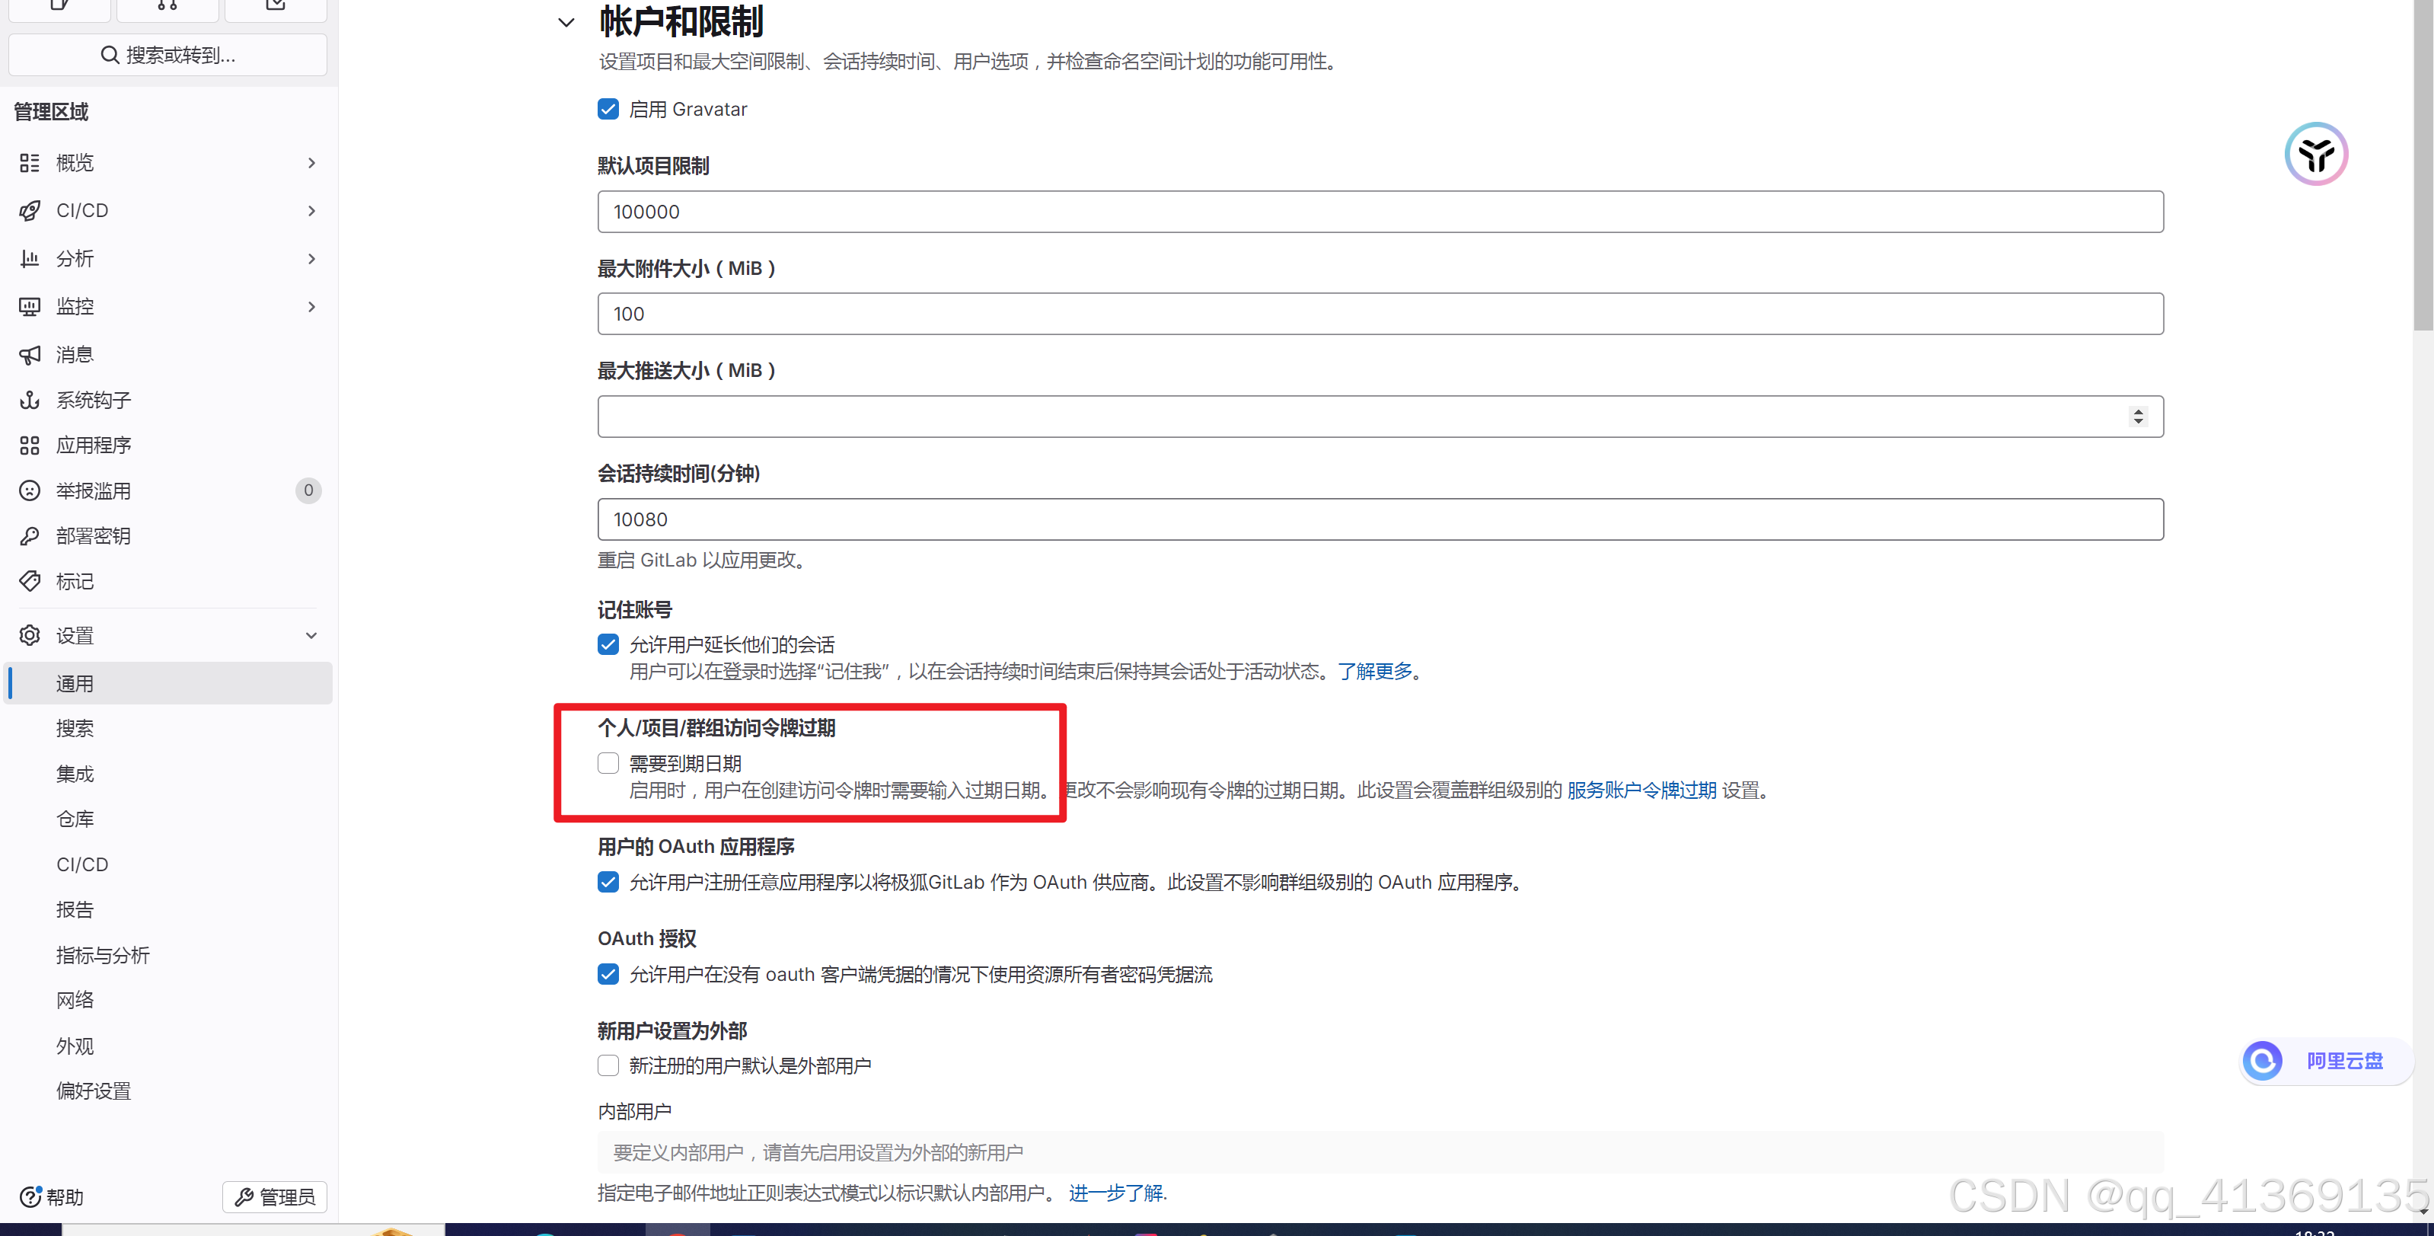The height and width of the screenshot is (1236, 2434).
Task: Click the Deploy Keys key icon
Action: [30, 536]
